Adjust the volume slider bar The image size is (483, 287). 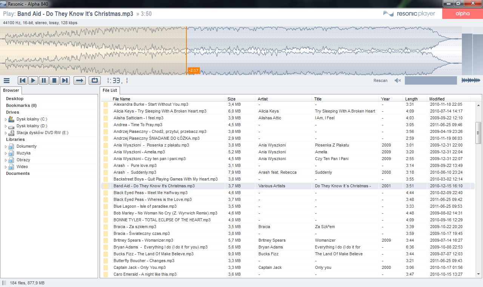tap(431, 80)
